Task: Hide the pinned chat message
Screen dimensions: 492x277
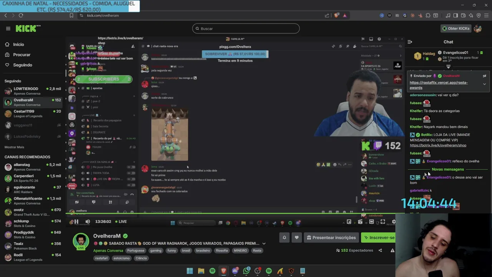Action: (484, 76)
